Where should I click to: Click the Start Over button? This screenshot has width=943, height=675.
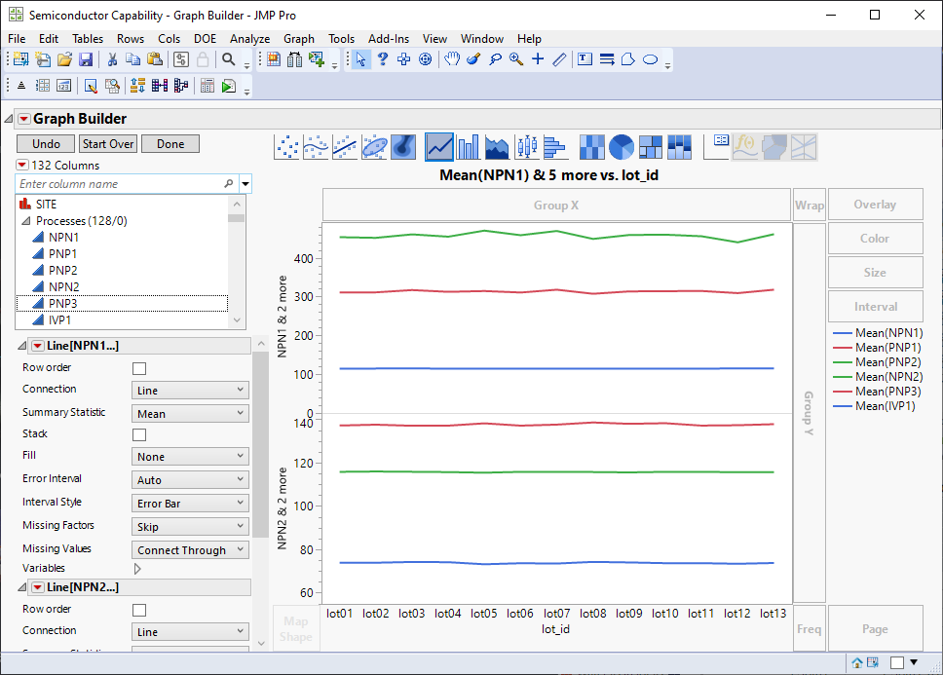click(x=108, y=144)
